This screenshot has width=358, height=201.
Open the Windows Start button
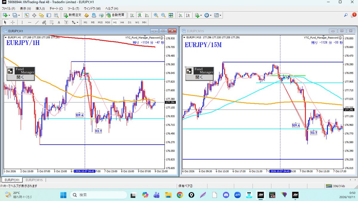(63, 195)
